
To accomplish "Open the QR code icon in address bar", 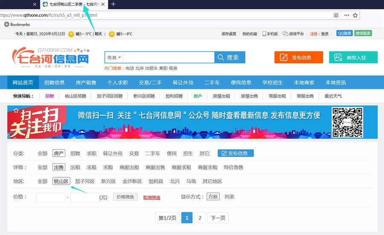I will [x=336, y=15].
